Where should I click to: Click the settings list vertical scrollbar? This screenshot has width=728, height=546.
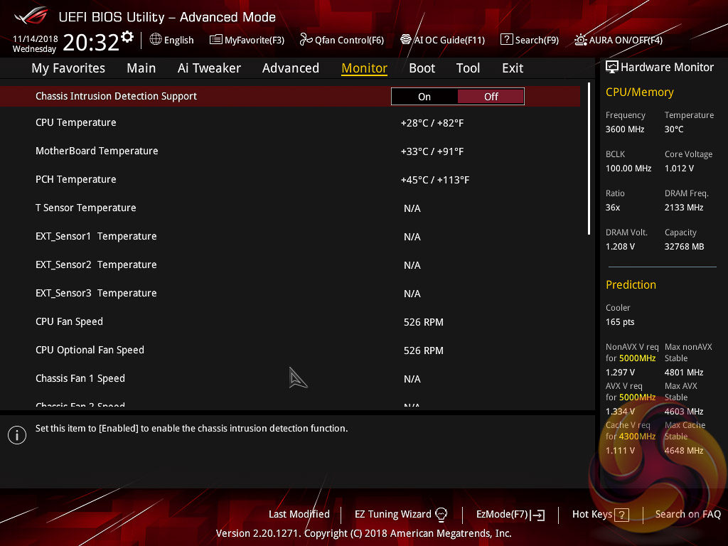[x=589, y=159]
